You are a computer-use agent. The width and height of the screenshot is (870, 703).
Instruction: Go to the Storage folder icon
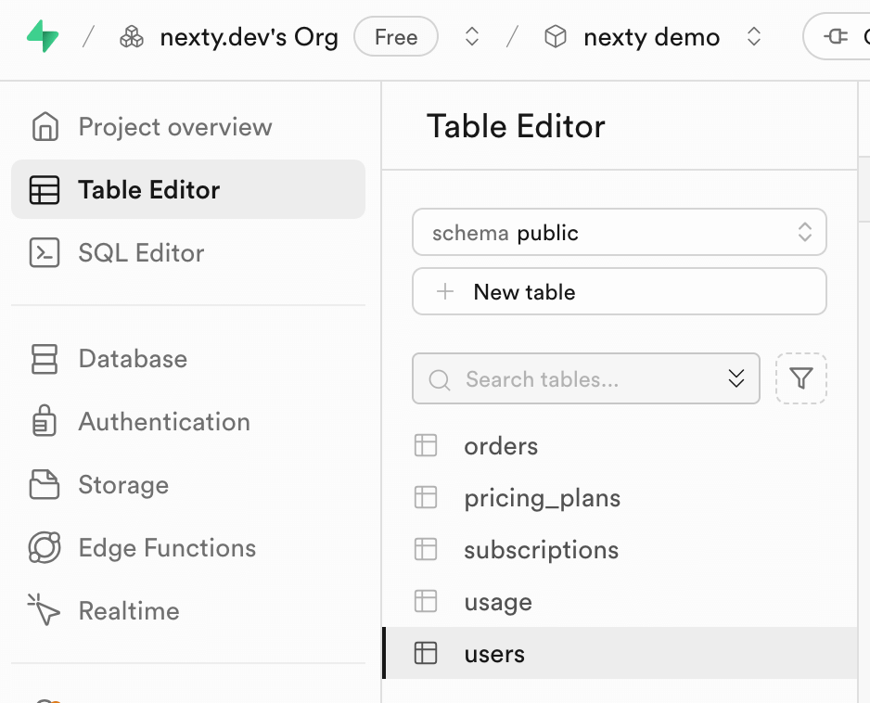point(45,485)
